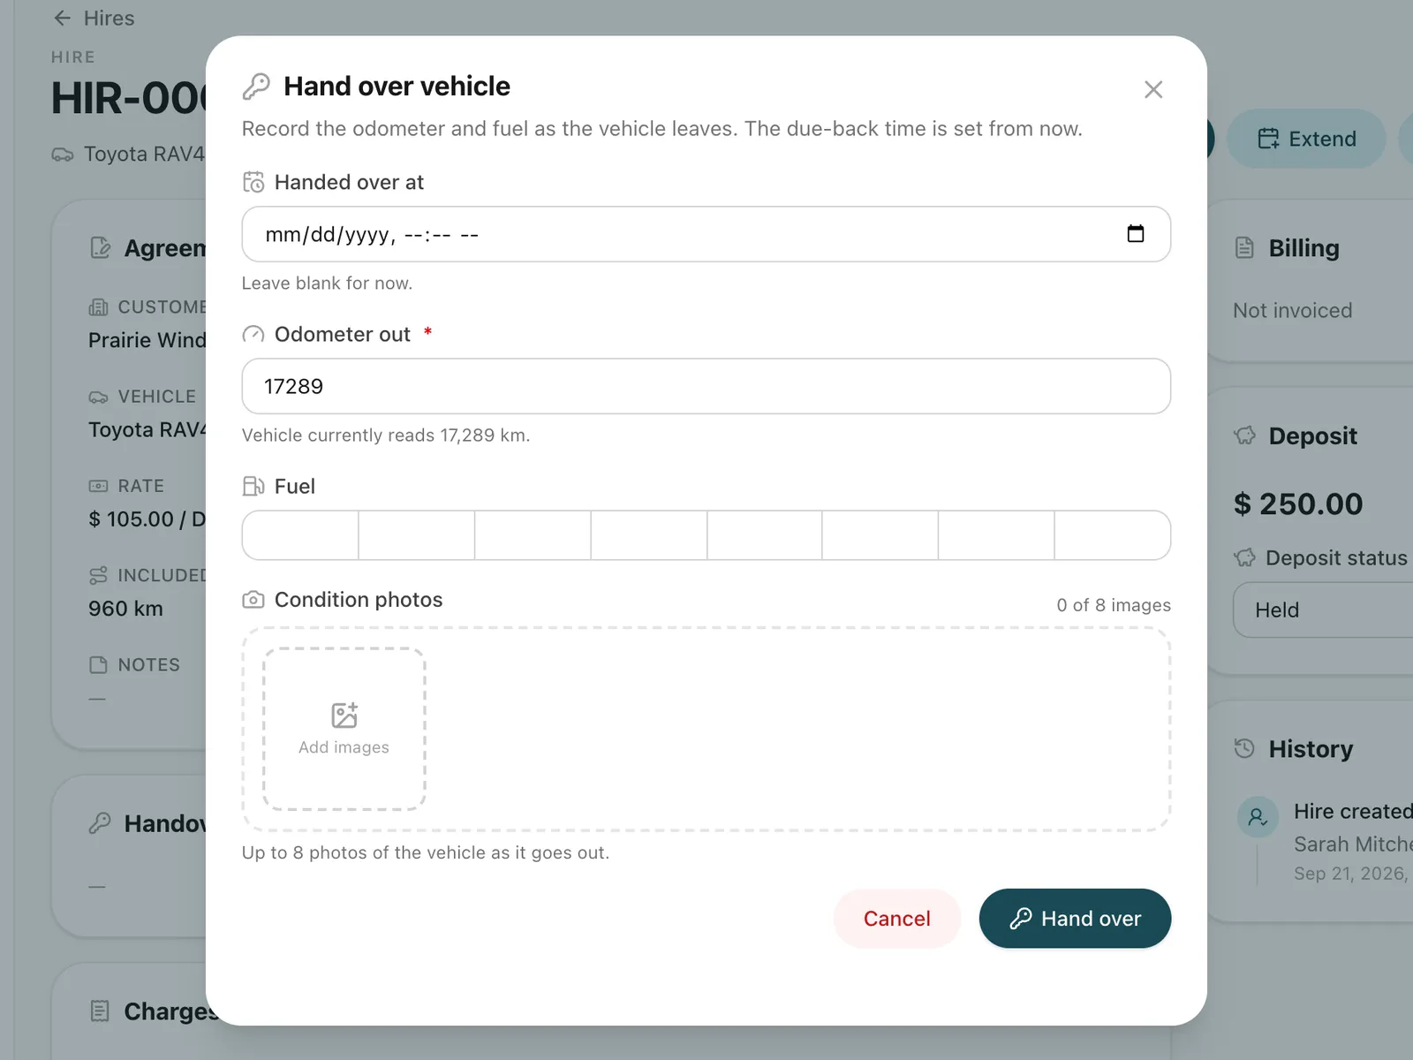Select the first fuel level segment
The height and width of the screenshot is (1060, 1413).
tap(300, 535)
